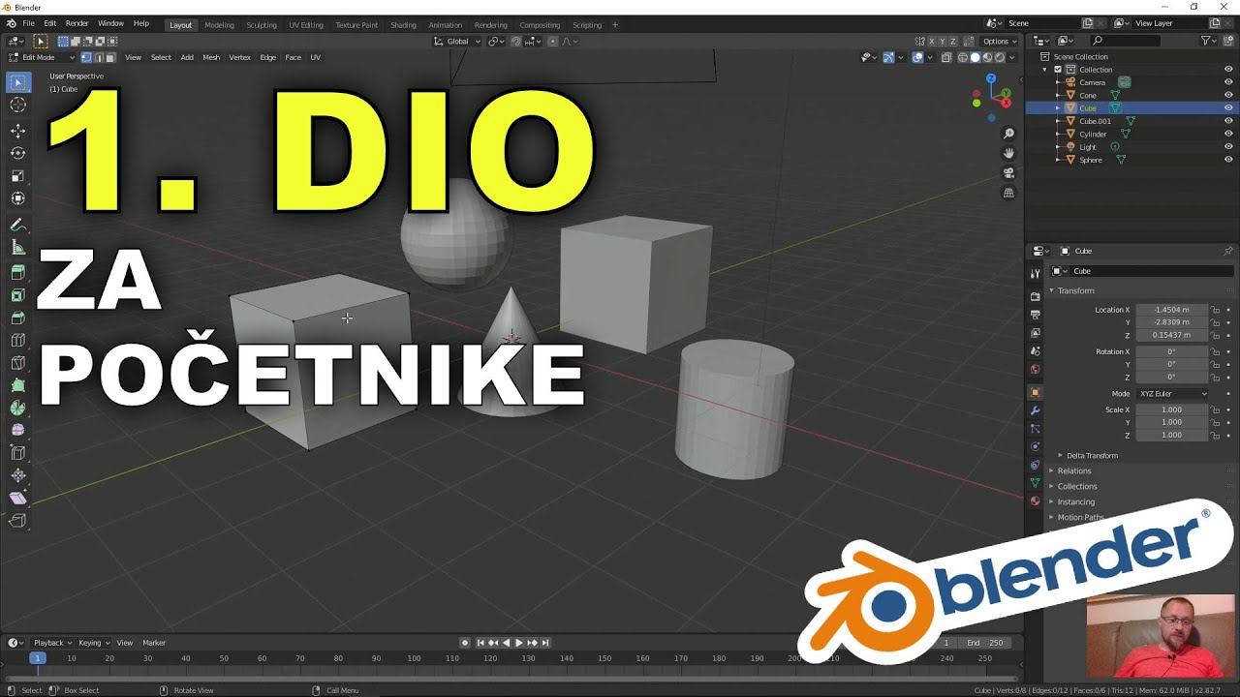The width and height of the screenshot is (1240, 697).
Task: Open XYZ Euler rotation mode dropdown
Action: coord(1173,394)
